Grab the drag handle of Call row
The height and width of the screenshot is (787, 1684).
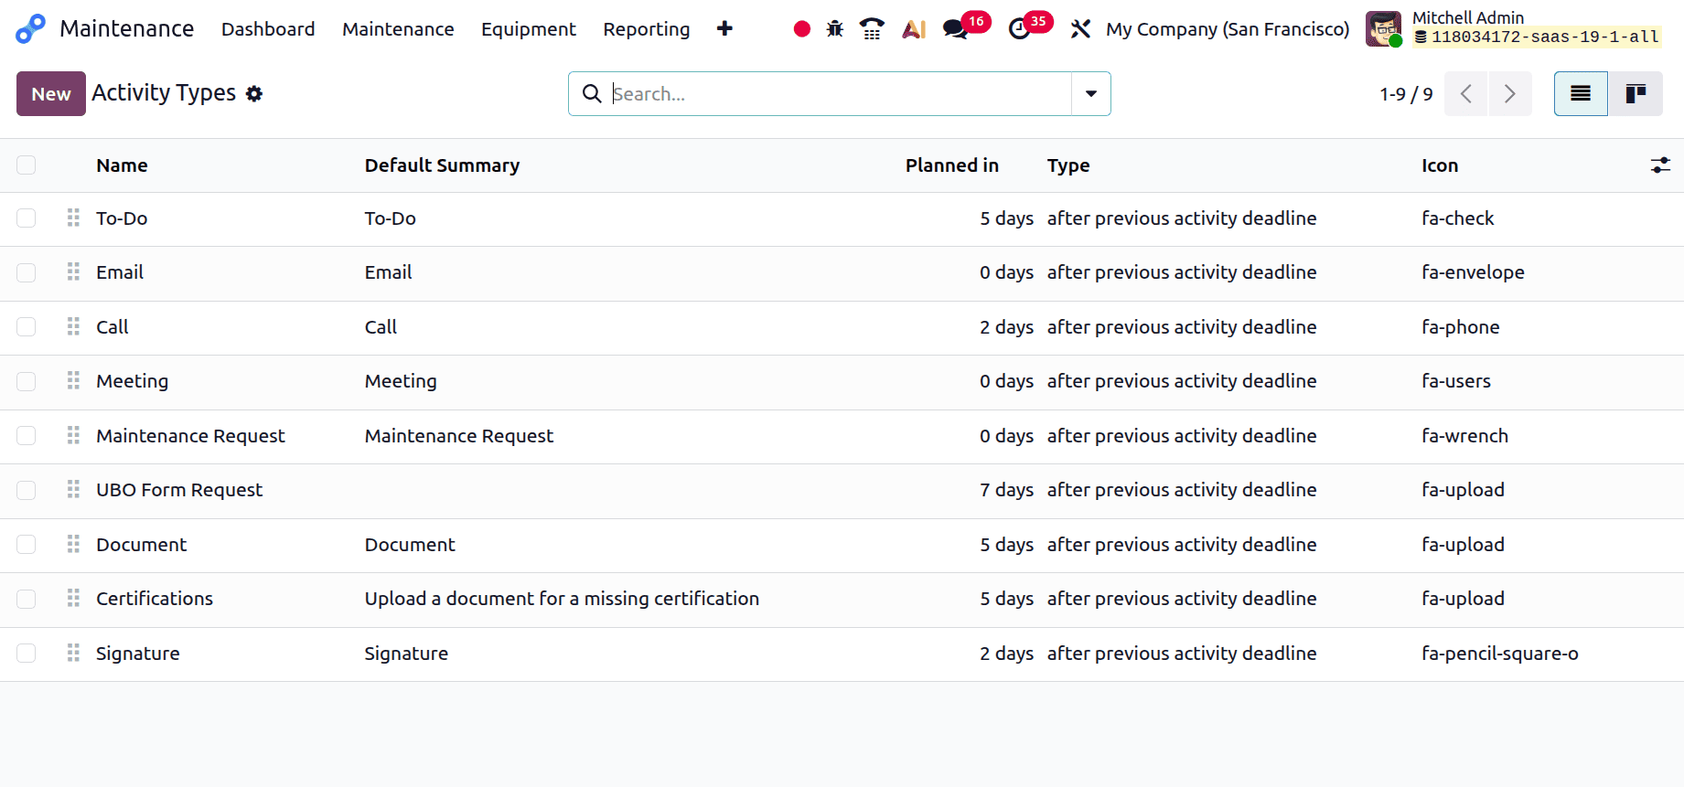tap(73, 326)
